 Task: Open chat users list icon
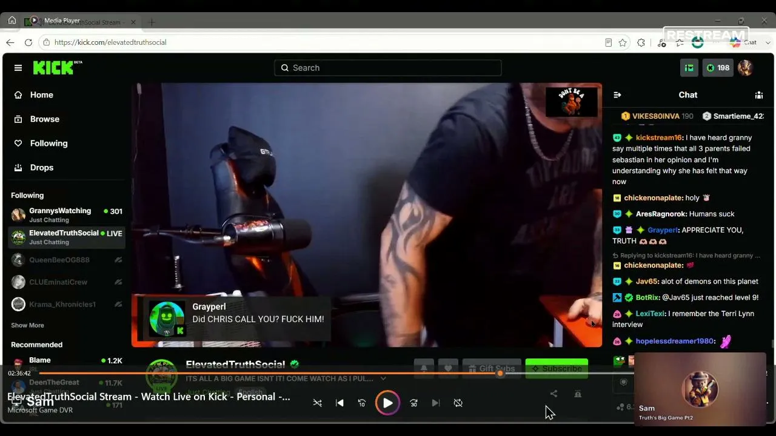[759, 95]
